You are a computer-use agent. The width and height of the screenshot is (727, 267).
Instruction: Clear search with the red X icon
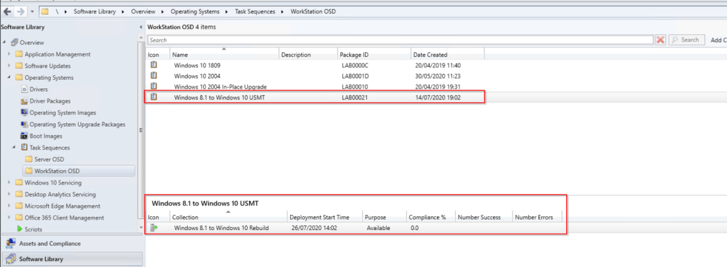(x=660, y=40)
